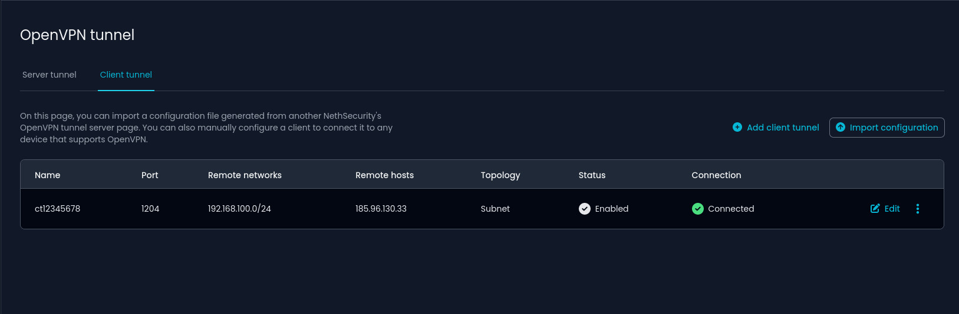Click the upload arrow icon in Import configuration
Image resolution: width=959 pixels, height=314 pixels.
click(x=841, y=127)
